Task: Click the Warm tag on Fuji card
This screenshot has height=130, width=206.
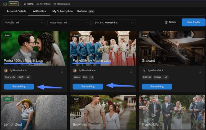Action: 77,77
